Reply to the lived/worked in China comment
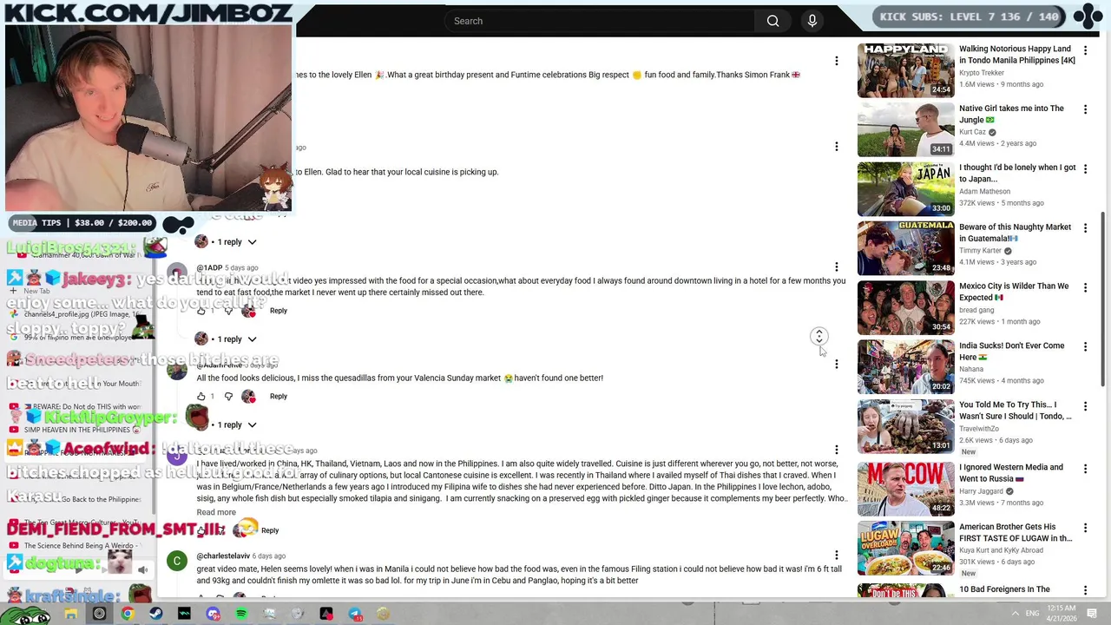This screenshot has height=625, width=1111. (270, 530)
